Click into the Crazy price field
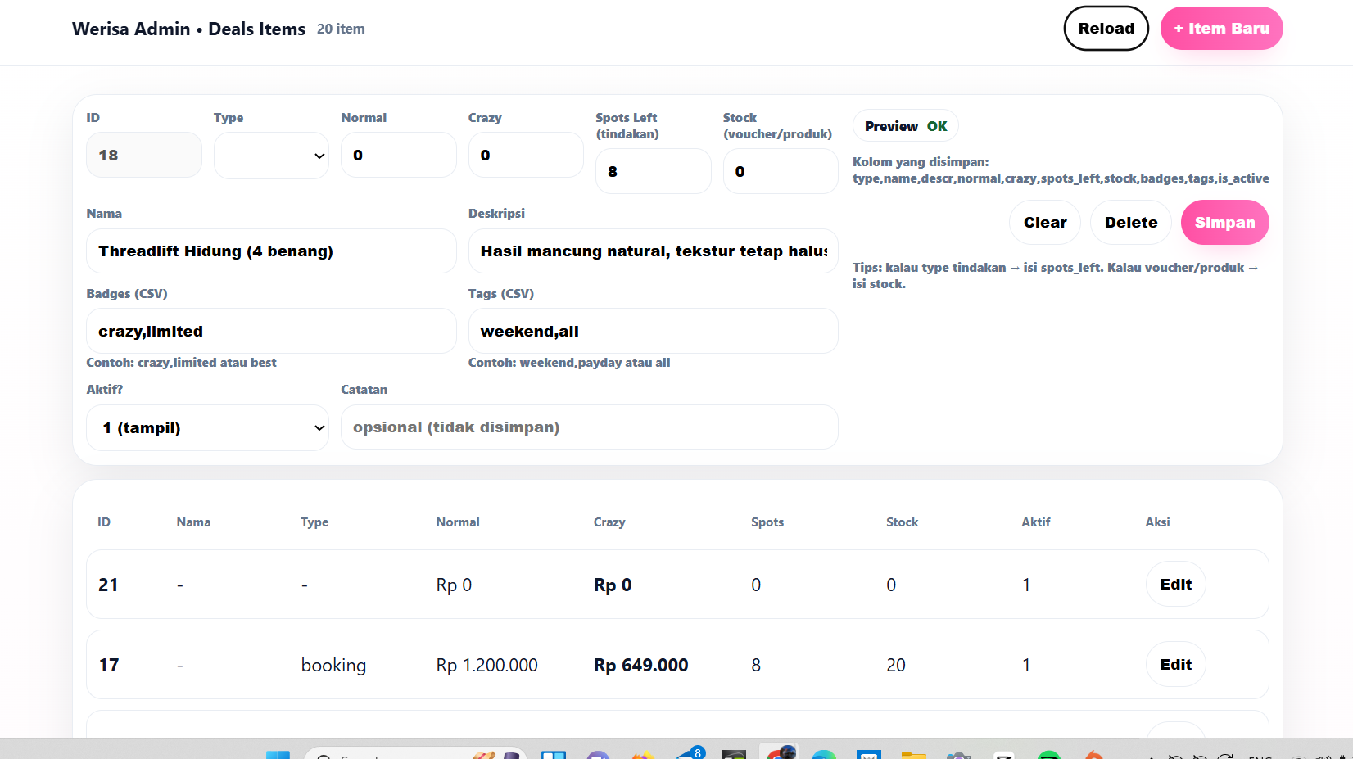 pos(526,156)
